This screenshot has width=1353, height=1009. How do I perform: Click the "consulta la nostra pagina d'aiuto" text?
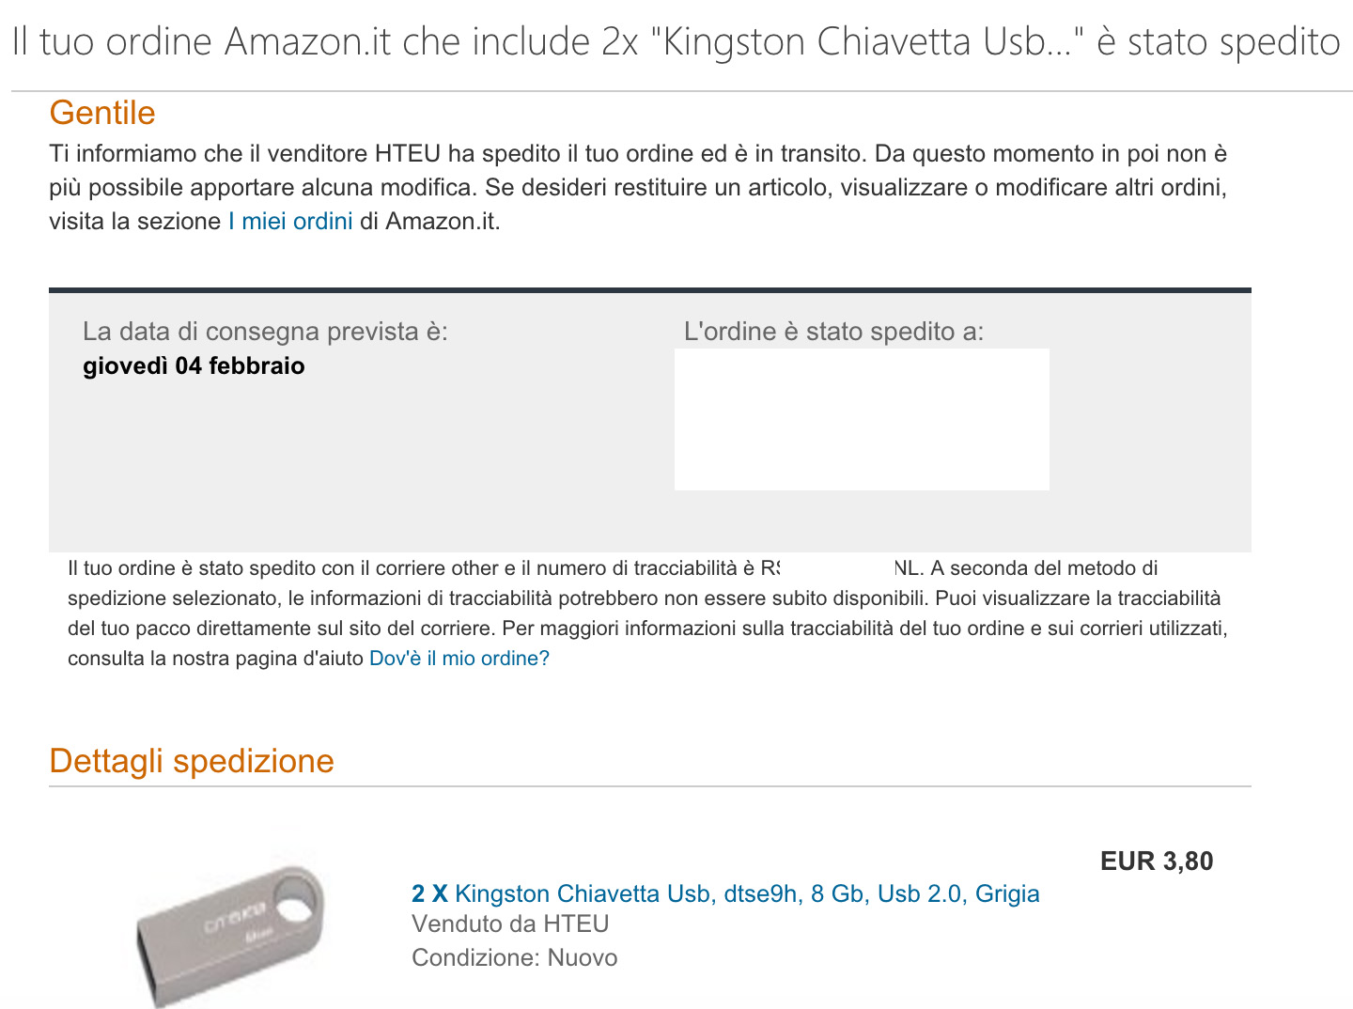click(x=215, y=659)
